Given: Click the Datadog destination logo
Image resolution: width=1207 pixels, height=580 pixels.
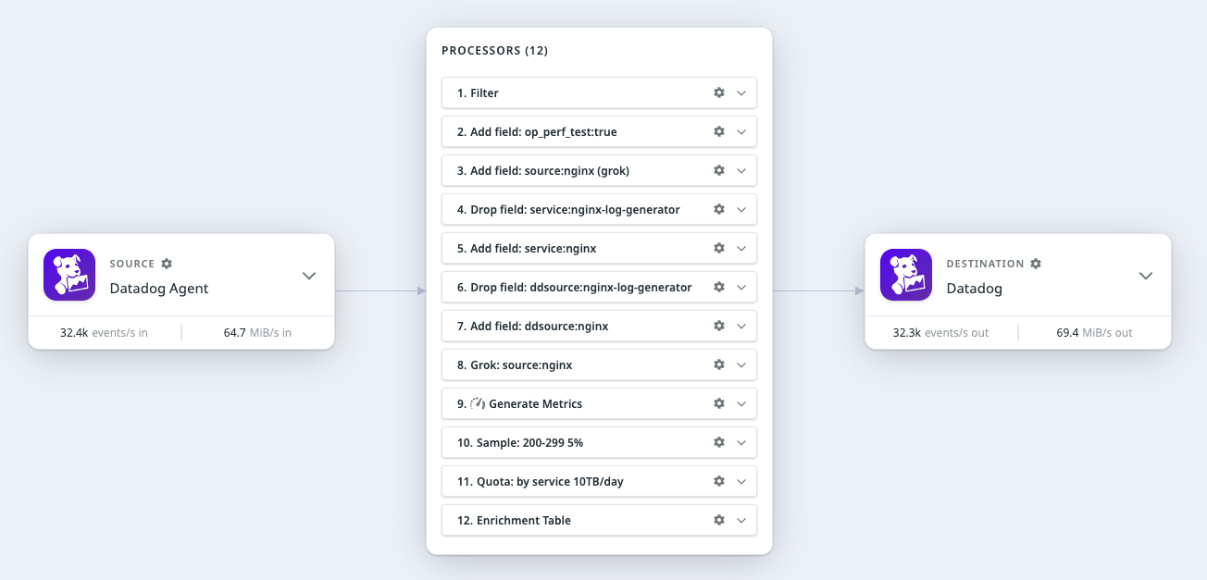Looking at the screenshot, I should pyautogui.click(x=906, y=275).
